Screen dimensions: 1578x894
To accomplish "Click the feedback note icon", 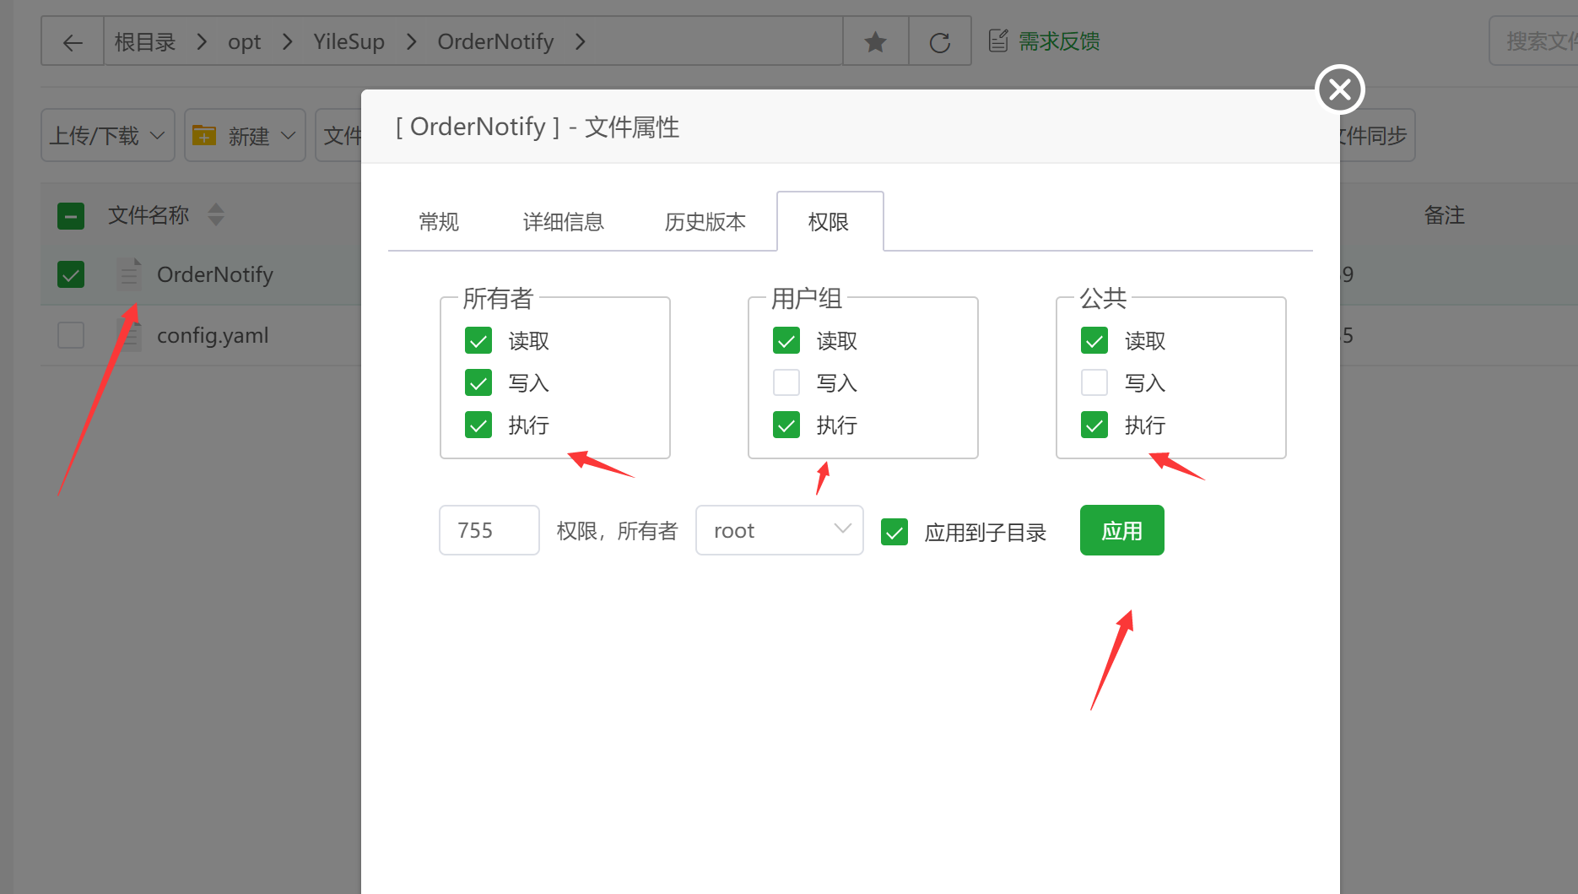I will [998, 41].
